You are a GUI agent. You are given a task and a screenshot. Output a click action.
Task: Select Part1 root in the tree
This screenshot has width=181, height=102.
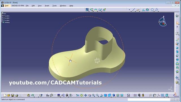pos(5,14)
